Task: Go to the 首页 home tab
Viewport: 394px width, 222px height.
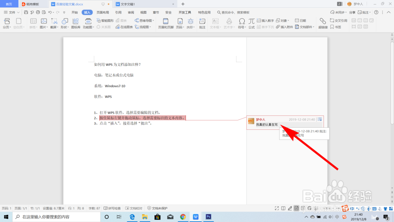Action: 9,4
